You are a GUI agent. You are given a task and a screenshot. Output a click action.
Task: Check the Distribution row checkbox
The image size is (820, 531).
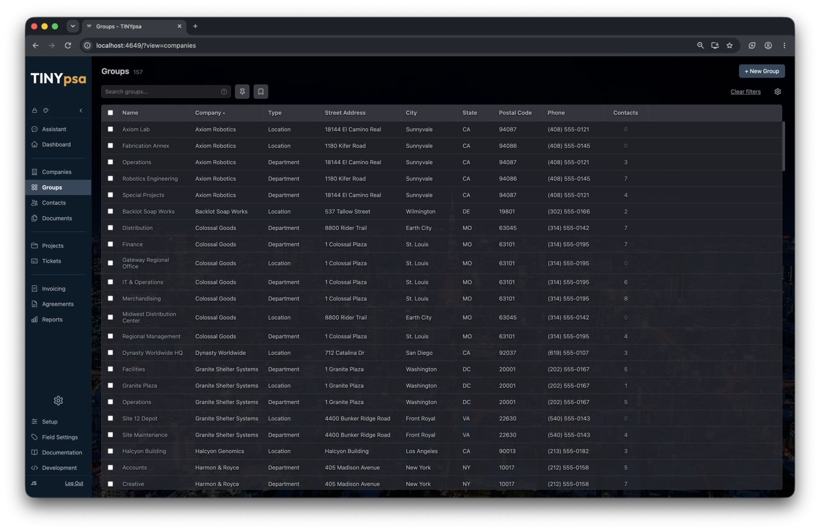tap(110, 228)
